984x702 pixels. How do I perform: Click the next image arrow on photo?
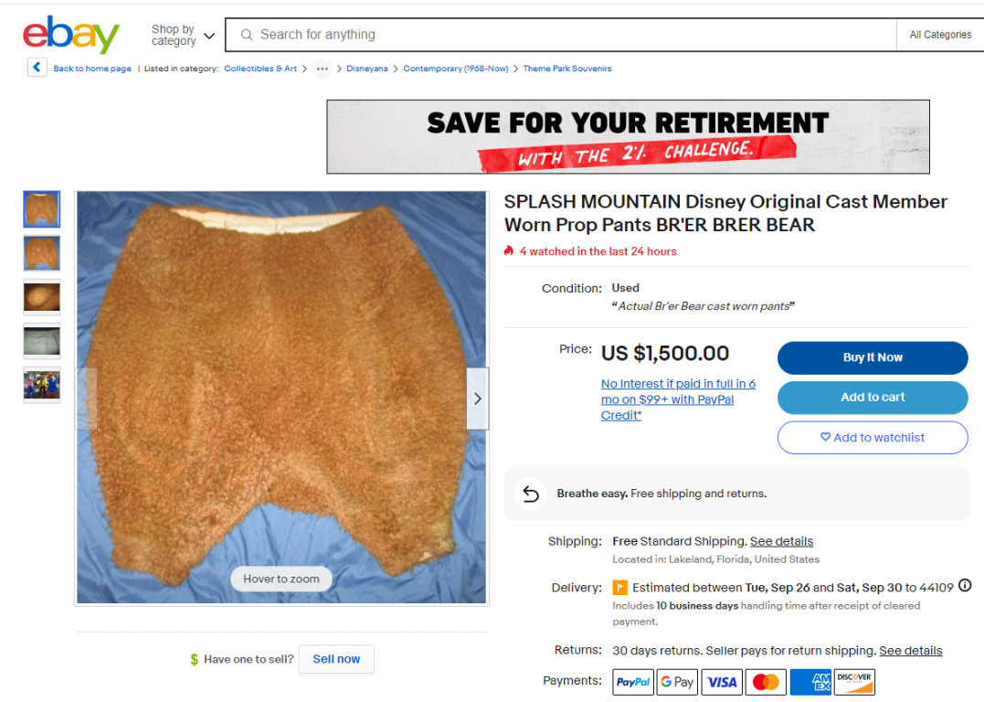pyautogui.click(x=478, y=399)
